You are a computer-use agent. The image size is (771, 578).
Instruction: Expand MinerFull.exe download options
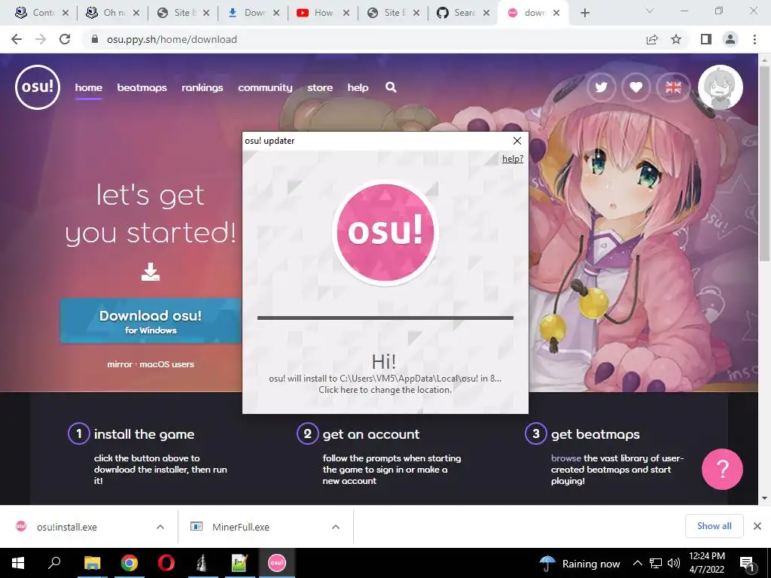[336, 527]
